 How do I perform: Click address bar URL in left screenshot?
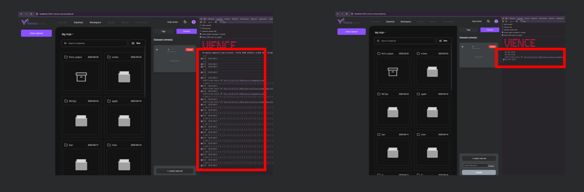56,14
